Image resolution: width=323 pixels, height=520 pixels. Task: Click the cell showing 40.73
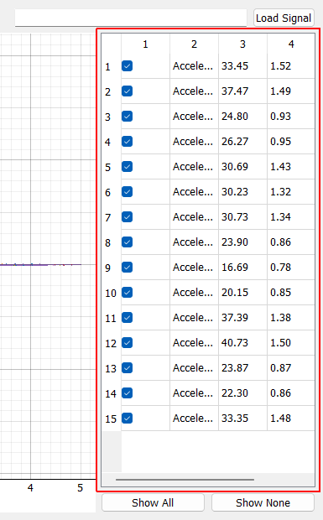point(242,343)
